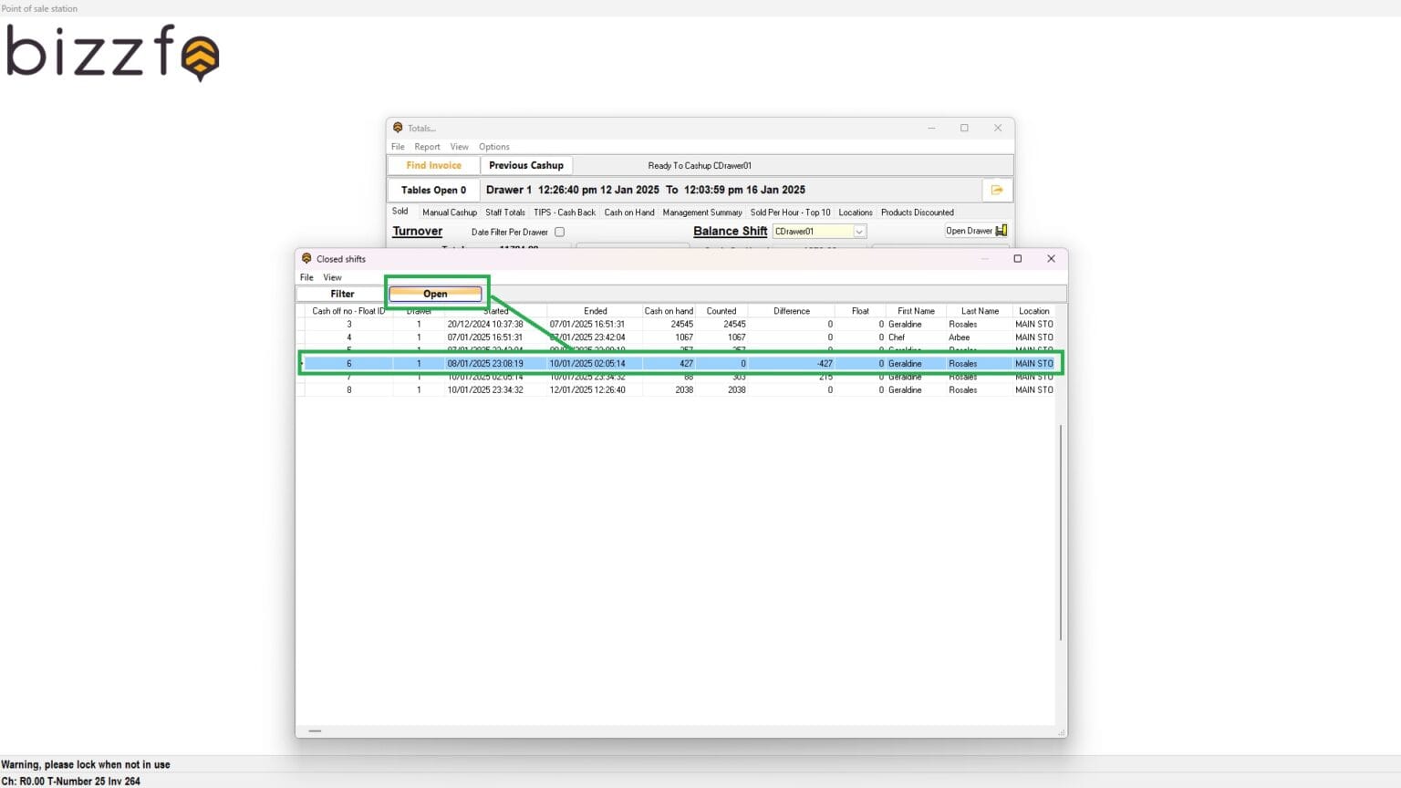This screenshot has width=1401, height=788.
Task: Click the Open button in Closed shifts
Action: click(435, 294)
